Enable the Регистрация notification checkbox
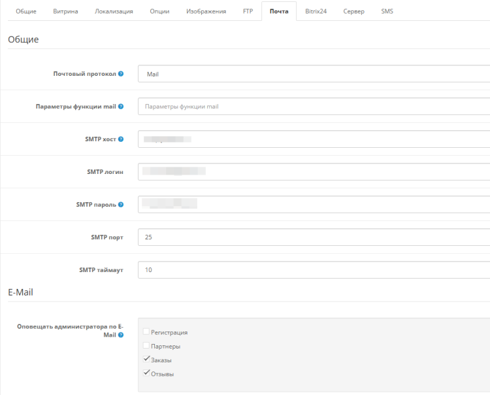 point(146,332)
